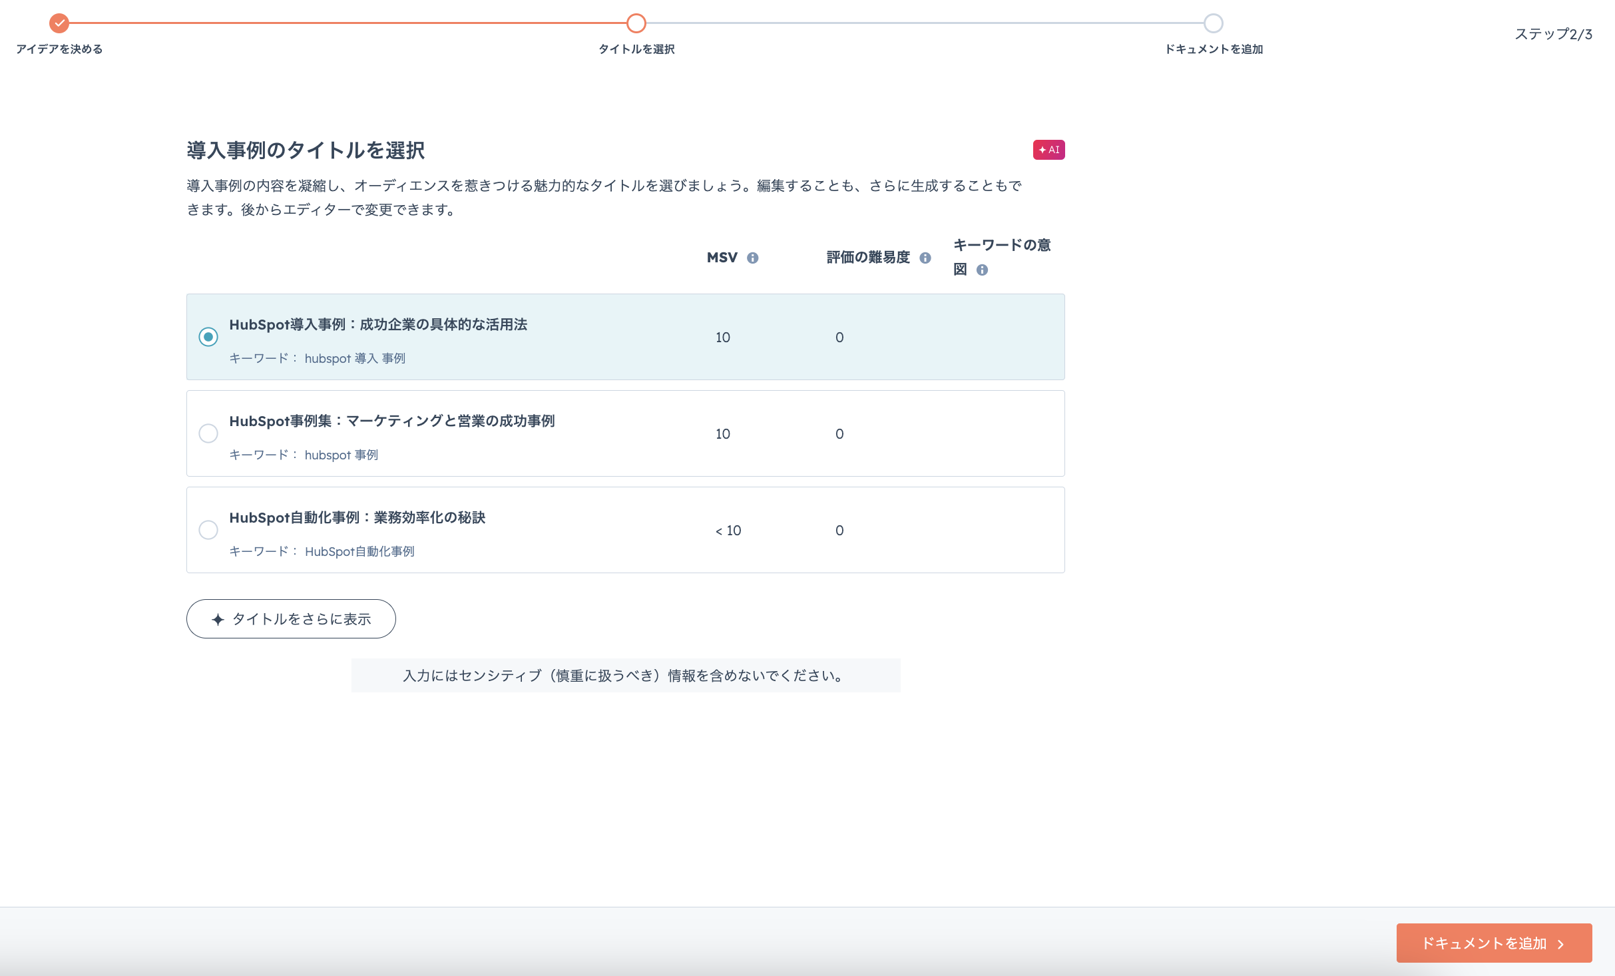Click the タイトルを選択 step label
Image resolution: width=1615 pixels, height=976 pixels.
pyautogui.click(x=636, y=49)
